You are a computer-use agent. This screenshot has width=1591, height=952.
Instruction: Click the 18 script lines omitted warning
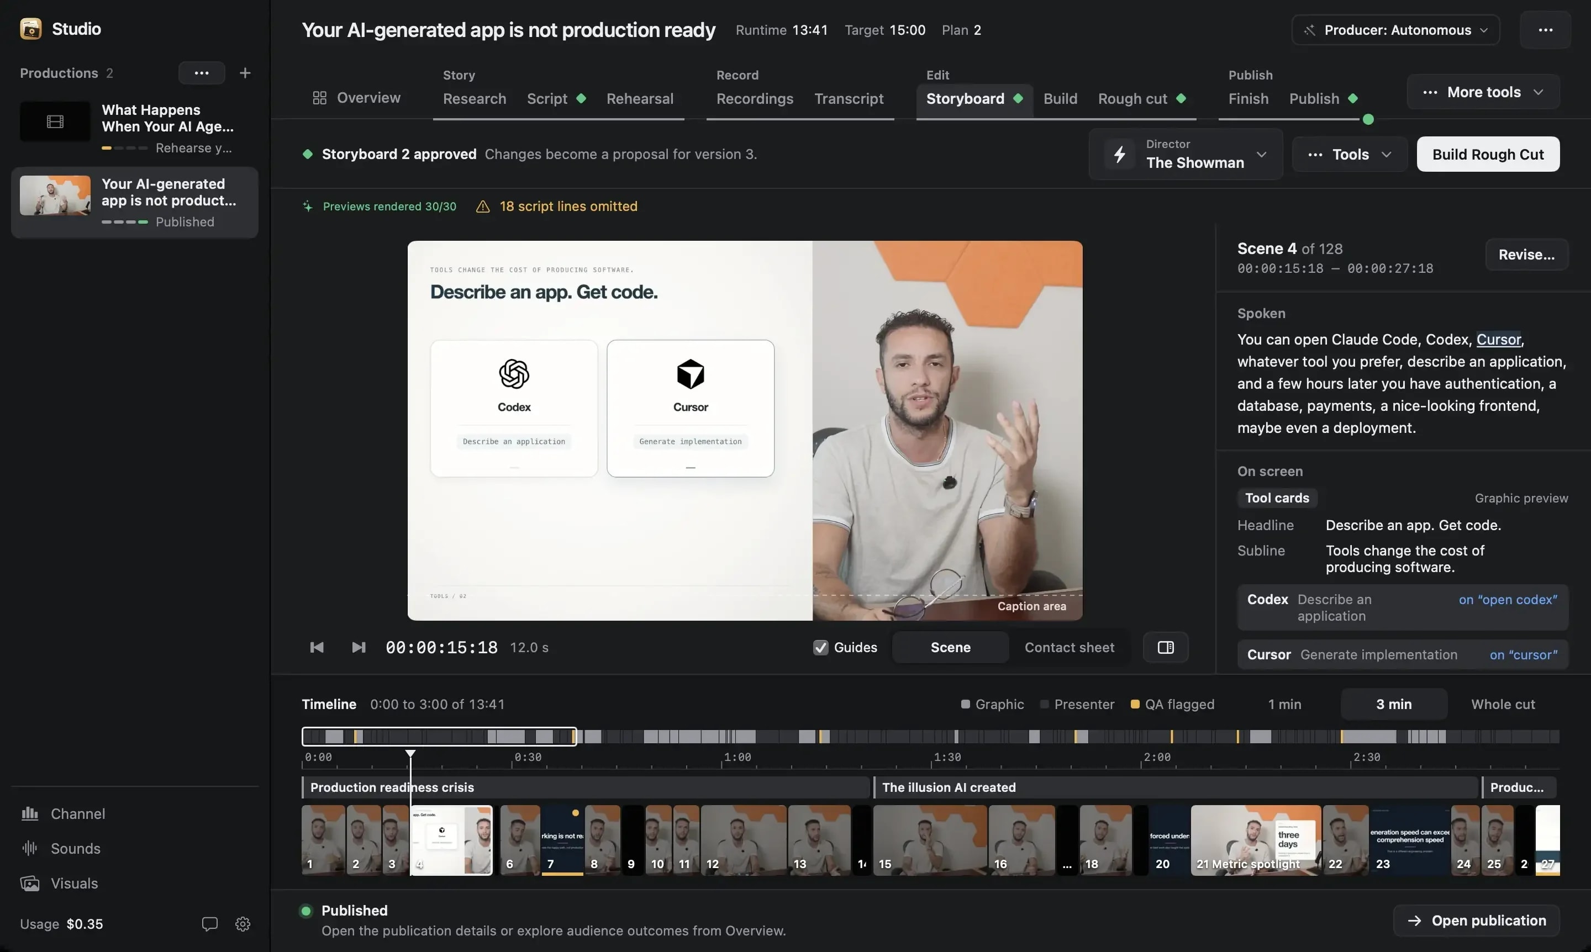556,206
